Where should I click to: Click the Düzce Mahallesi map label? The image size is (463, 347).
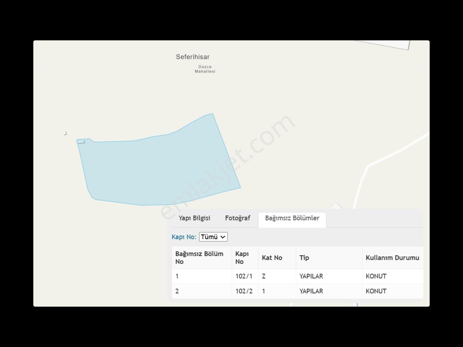[x=205, y=69]
